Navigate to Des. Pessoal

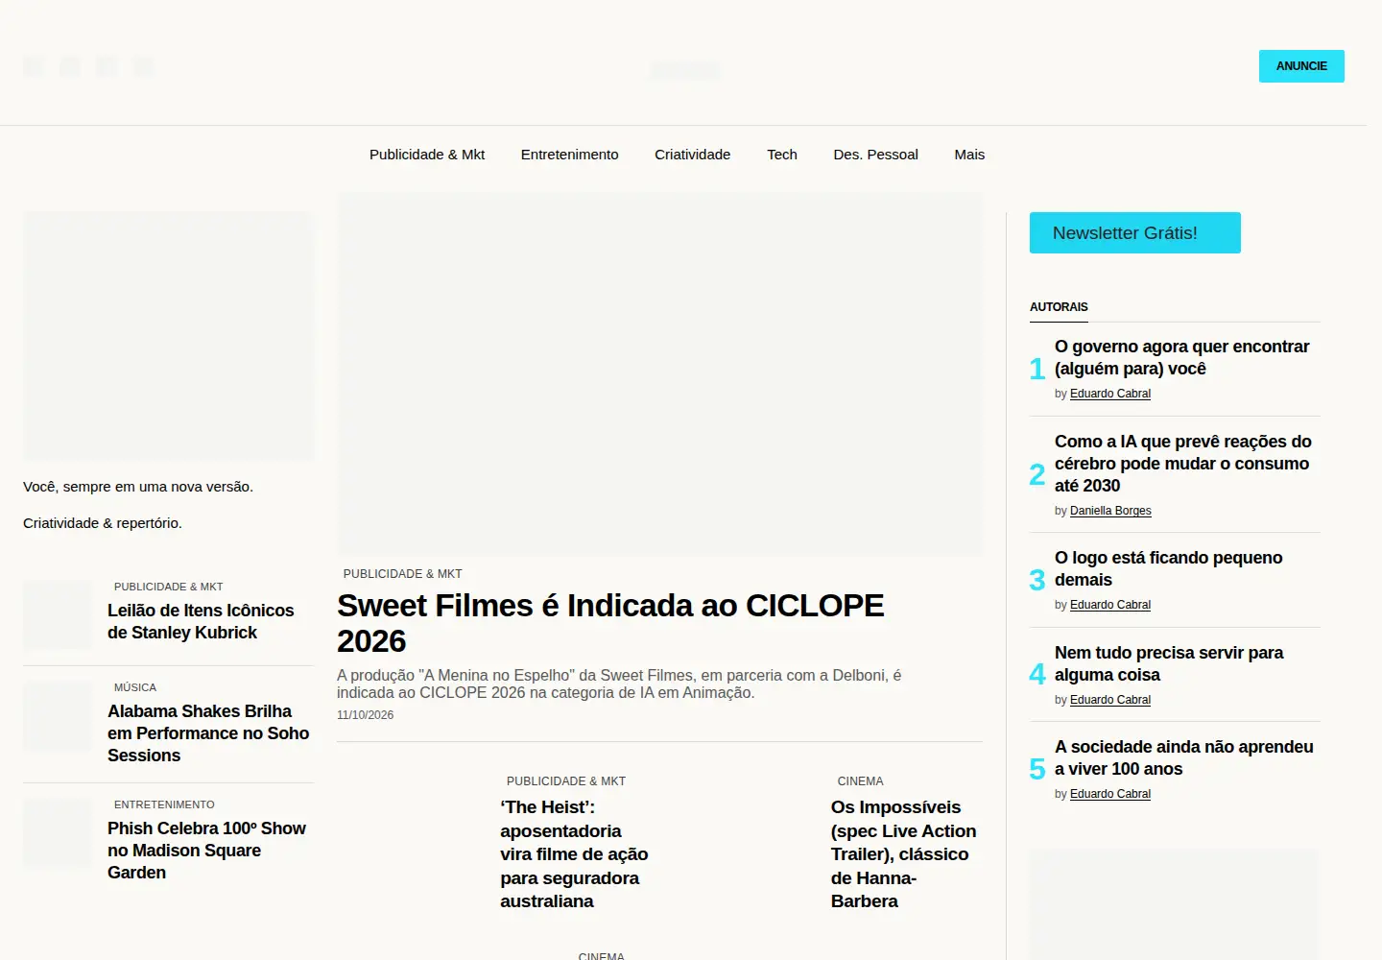pos(876,155)
